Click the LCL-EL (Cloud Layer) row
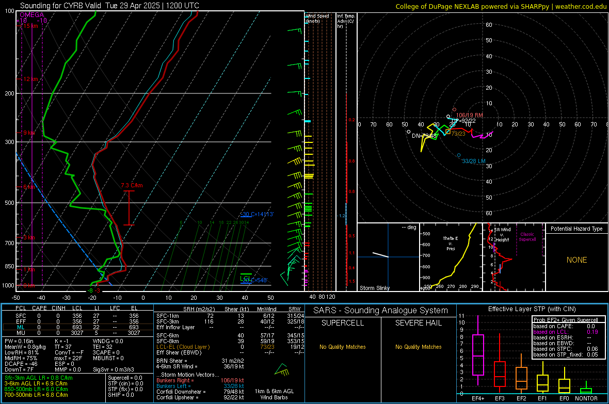 [x=230, y=347]
